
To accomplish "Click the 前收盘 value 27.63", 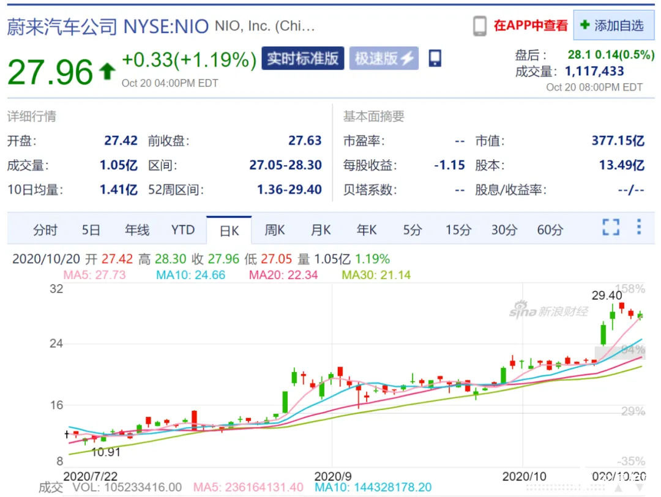I will tap(305, 140).
